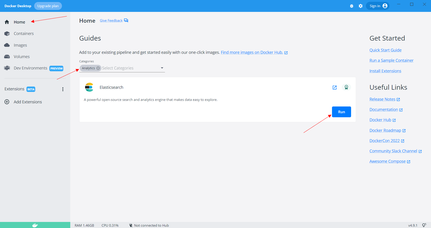Click the version v4.9.1 text
The height and width of the screenshot is (228, 431).
[x=413, y=225]
